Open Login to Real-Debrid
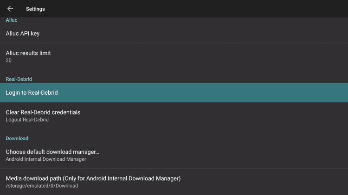The width and height of the screenshot is (348, 195). (174, 92)
